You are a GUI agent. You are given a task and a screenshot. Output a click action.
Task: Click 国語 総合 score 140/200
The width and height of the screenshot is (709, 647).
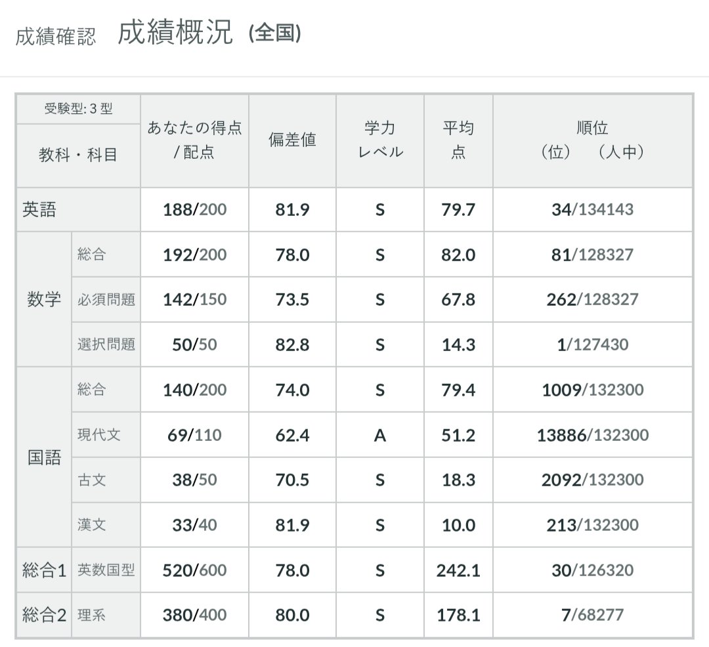click(194, 390)
